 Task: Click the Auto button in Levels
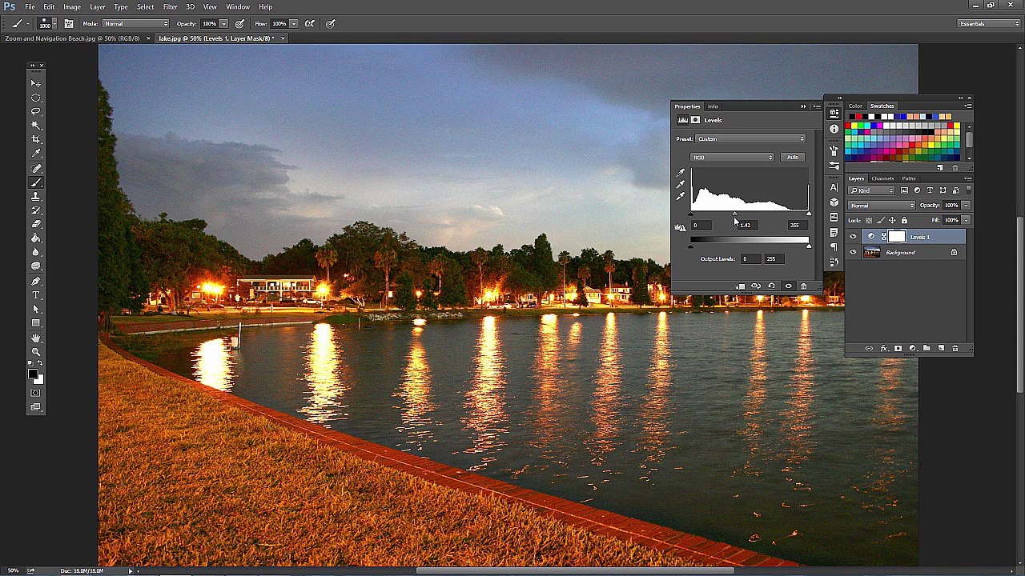pyautogui.click(x=792, y=158)
